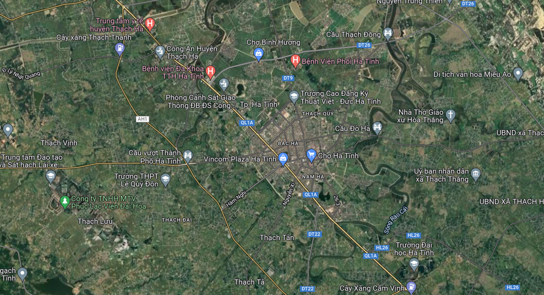Image resolution: width=544 pixels, height=295 pixels.
Task: Click the Thạch Tân place label
Action: (x=277, y=238)
